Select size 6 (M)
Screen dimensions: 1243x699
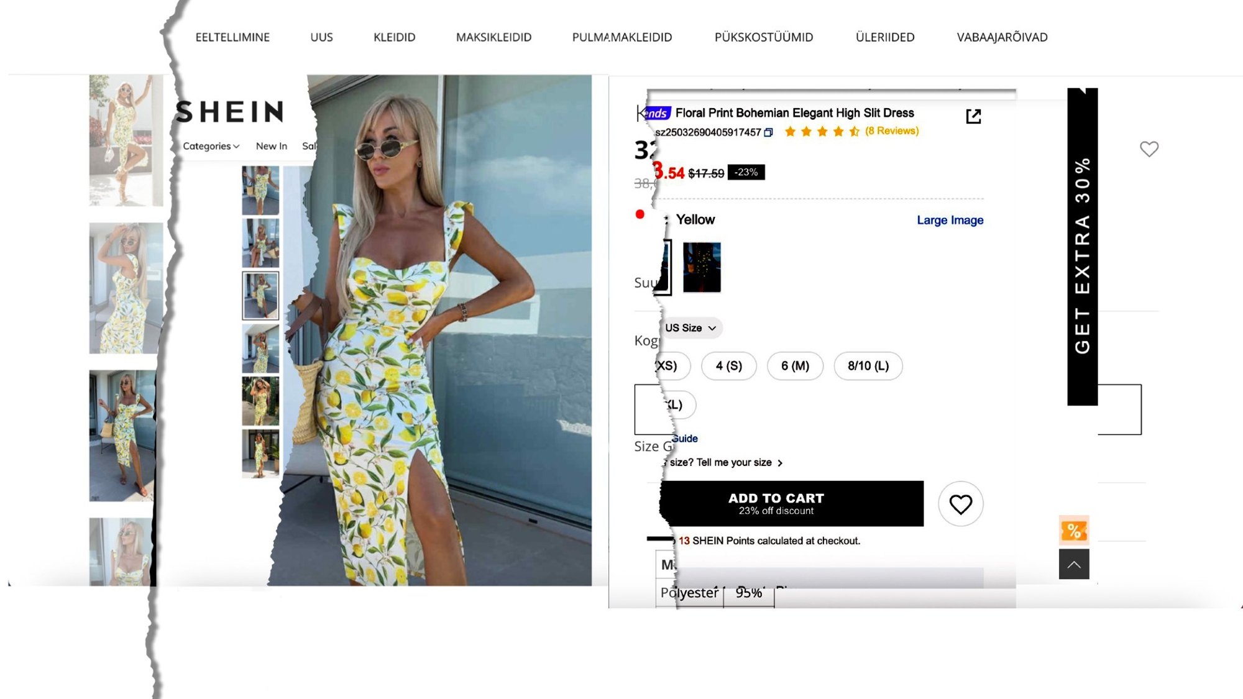[x=795, y=366]
